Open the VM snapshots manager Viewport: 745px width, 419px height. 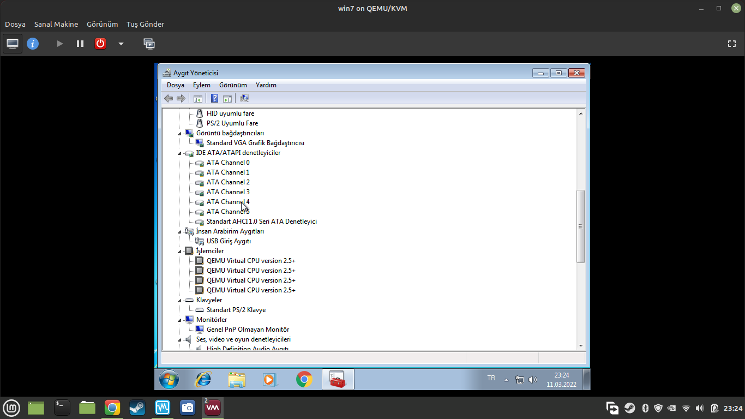coord(149,44)
